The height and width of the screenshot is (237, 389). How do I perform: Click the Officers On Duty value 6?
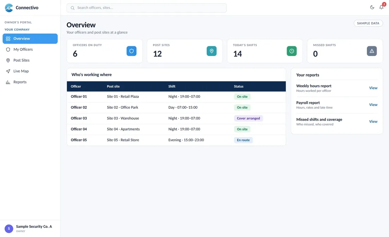(75, 54)
